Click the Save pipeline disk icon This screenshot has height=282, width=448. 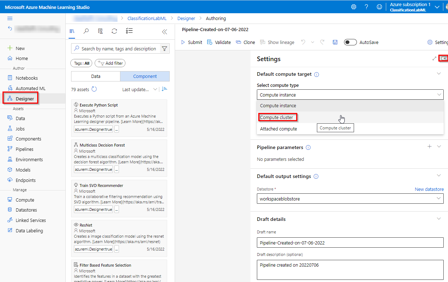click(335, 42)
